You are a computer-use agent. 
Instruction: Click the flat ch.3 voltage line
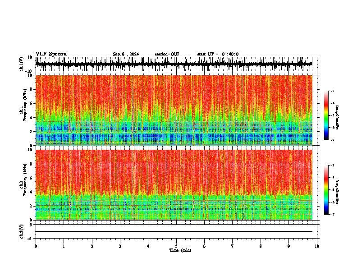174,231
